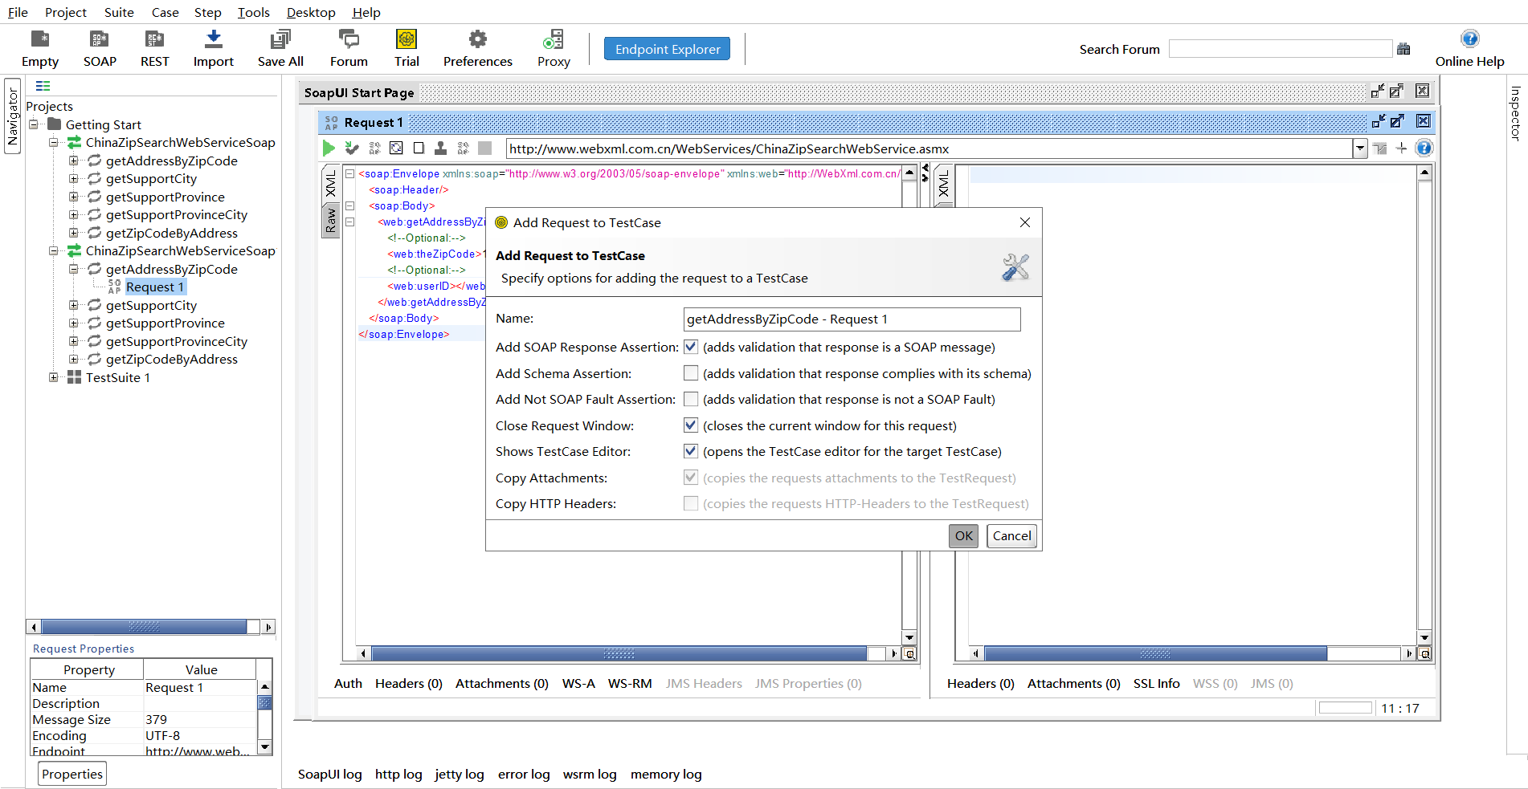Click the binoculars search forum icon
The width and height of the screenshot is (1528, 789).
click(x=1403, y=49)
